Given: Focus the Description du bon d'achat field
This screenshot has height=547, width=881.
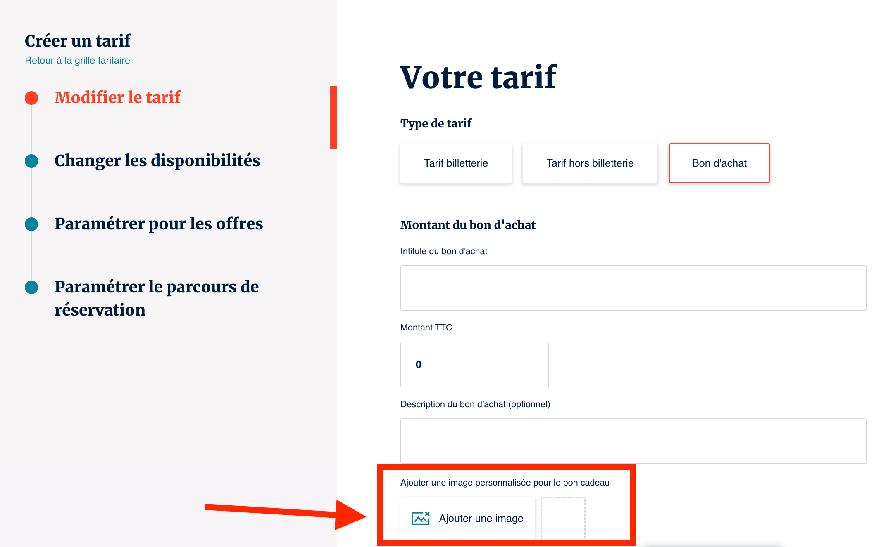Looking at the screenshot, I should (x=633, y=441).
